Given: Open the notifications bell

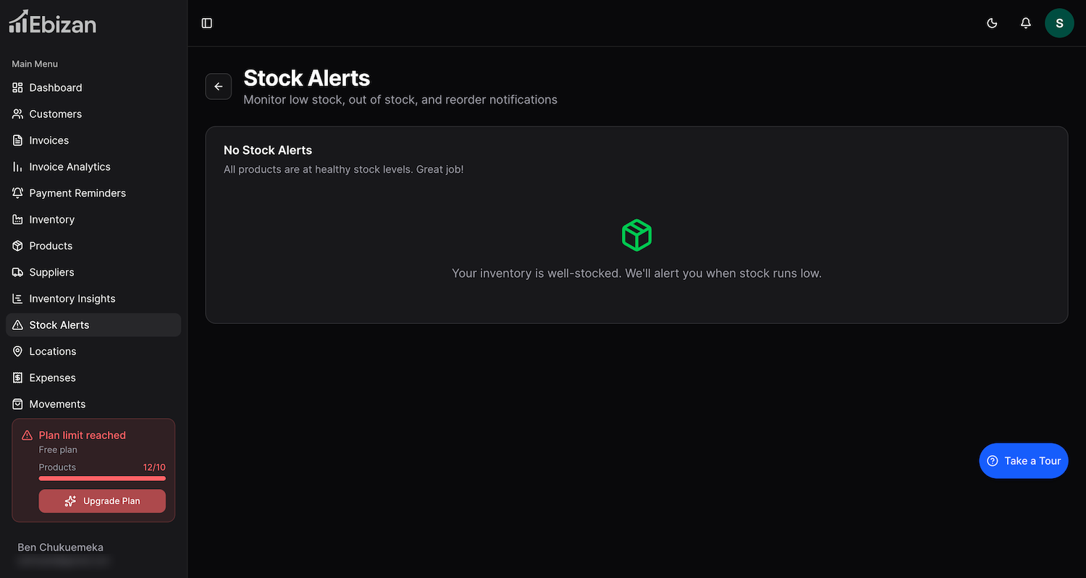Looking at the screenshot, I should coord(1025,23).
